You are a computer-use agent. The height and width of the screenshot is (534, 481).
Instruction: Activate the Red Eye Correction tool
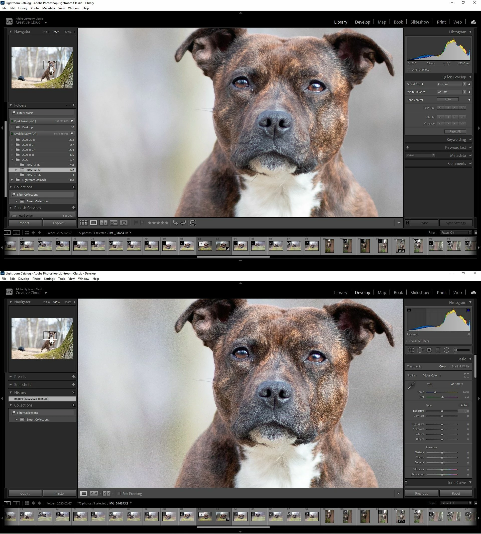click(x=429, y=350)
